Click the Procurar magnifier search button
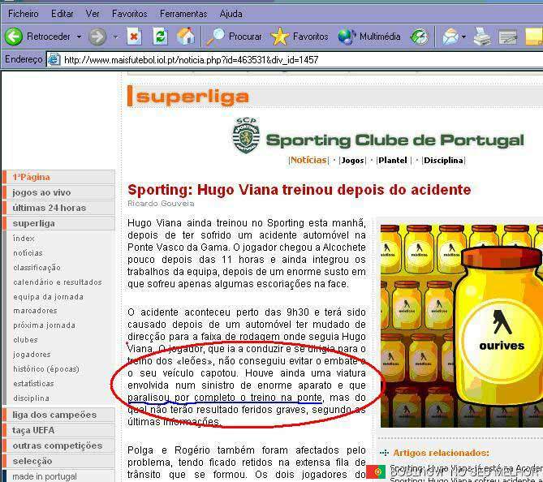Screen dimensions: 543x482 [234, 37]
